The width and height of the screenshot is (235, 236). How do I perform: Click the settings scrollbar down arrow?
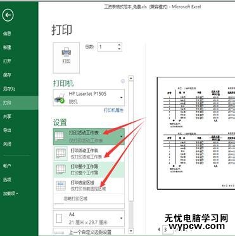[x=131, y=231]
